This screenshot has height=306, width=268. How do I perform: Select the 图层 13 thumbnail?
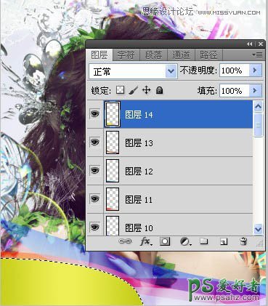(113, 142)
